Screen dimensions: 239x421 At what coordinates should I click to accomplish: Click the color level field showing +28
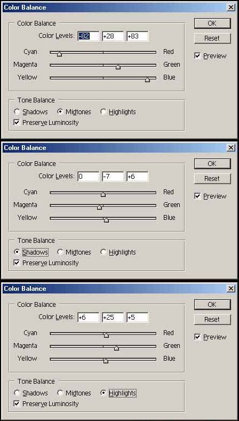tap(113, 36)
